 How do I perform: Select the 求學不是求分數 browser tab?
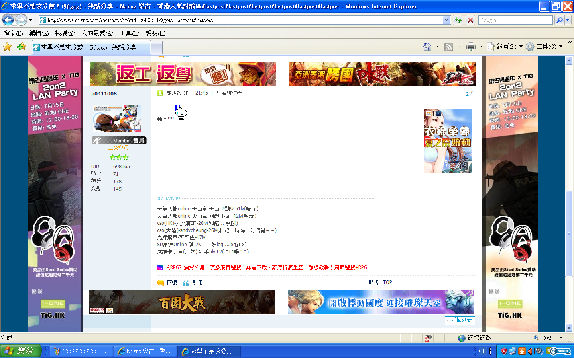(91, 47)
